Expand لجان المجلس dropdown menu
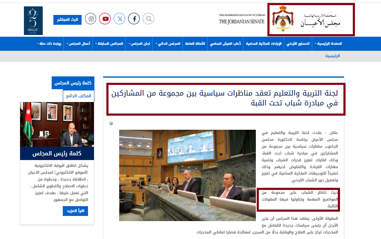 (140, 44)
